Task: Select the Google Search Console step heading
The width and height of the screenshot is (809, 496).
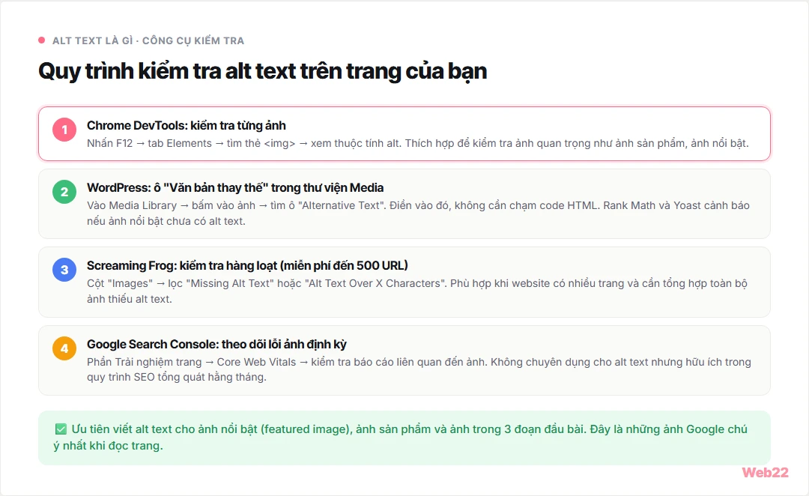Action: (x=216, y=344)
